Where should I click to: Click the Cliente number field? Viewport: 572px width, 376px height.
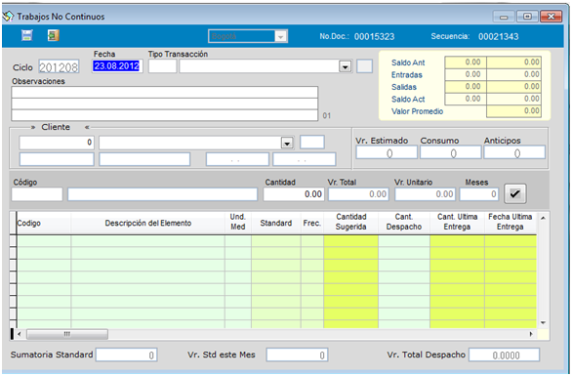[57, 143]
